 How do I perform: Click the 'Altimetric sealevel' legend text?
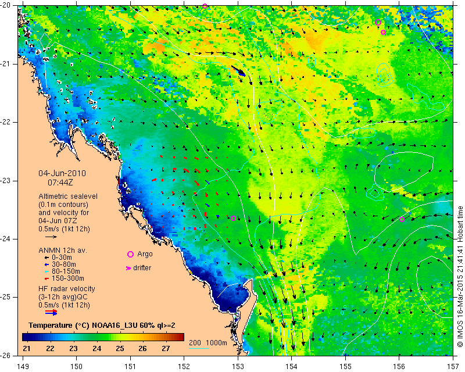tap(68, 196)
